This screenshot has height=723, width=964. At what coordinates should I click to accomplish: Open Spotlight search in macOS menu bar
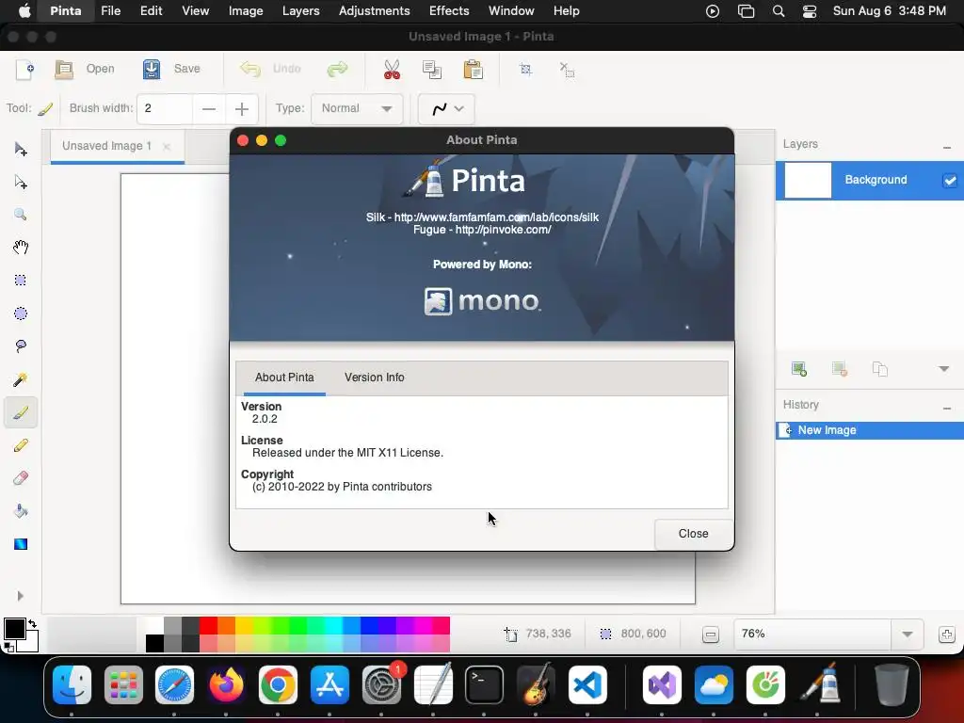(x=779, y=11)
